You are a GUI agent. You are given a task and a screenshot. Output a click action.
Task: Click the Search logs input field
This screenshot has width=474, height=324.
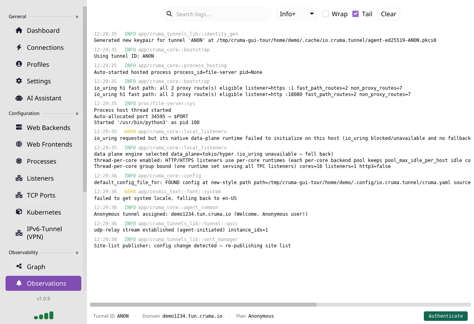tap(216, 14)
